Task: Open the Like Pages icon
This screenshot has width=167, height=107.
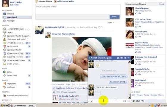Action: point(4,87)
